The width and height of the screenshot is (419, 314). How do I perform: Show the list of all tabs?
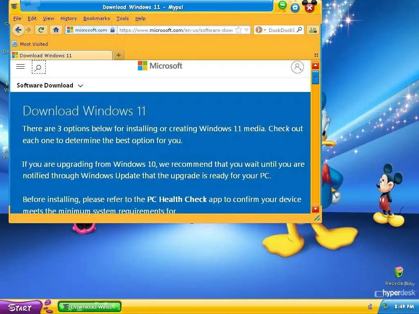point(316,55)
